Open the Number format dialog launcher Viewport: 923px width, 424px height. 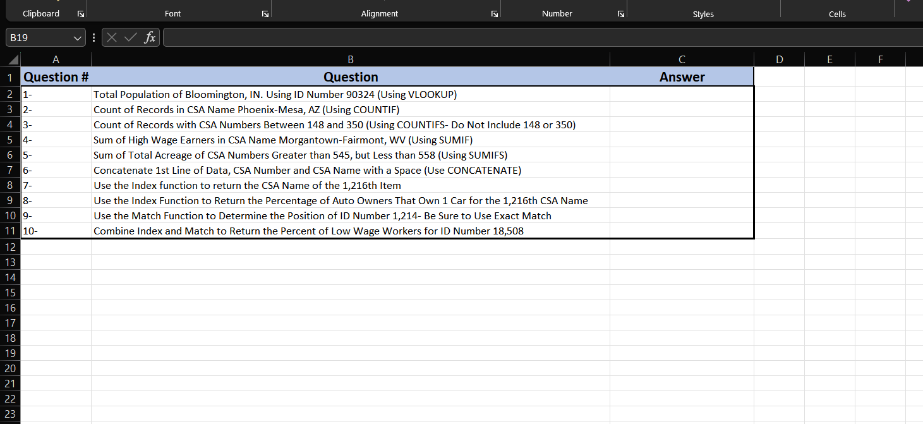pos(621,13)
